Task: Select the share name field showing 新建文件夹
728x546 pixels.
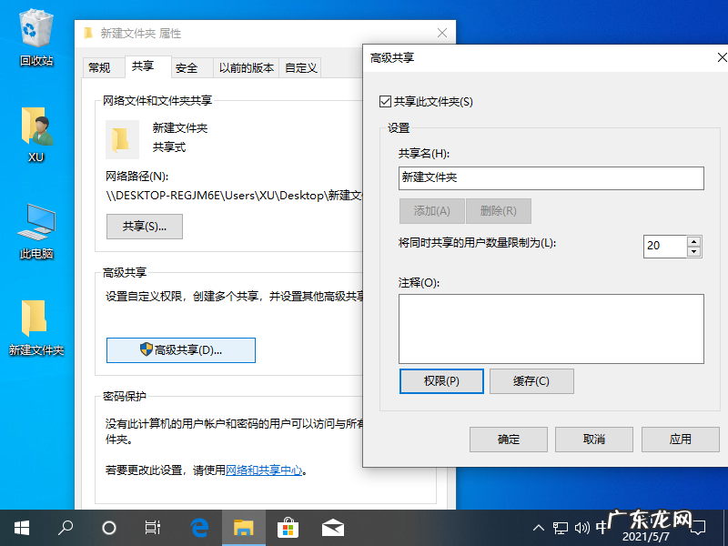Action: pos(551,178)
